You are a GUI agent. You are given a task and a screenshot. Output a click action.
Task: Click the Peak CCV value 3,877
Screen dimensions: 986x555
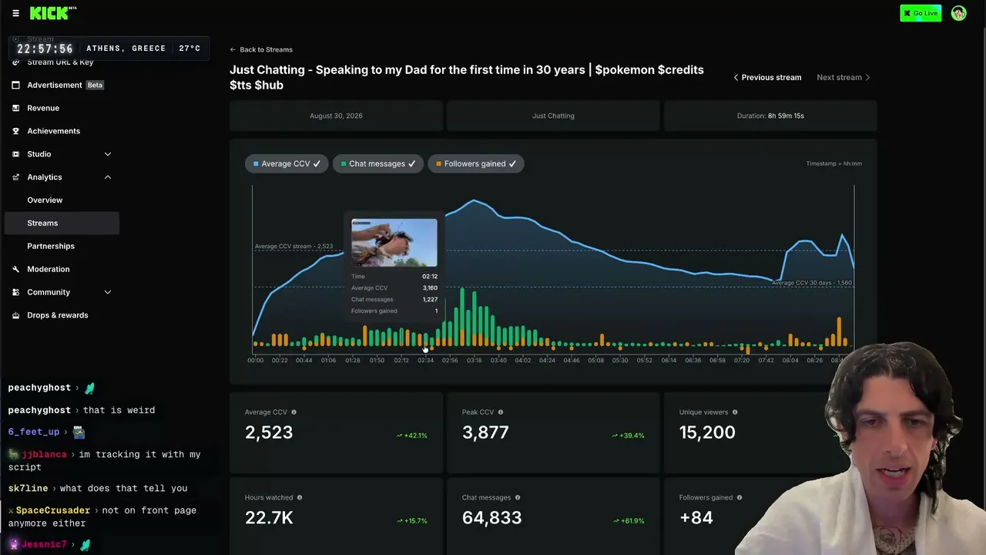pos(485,432)
